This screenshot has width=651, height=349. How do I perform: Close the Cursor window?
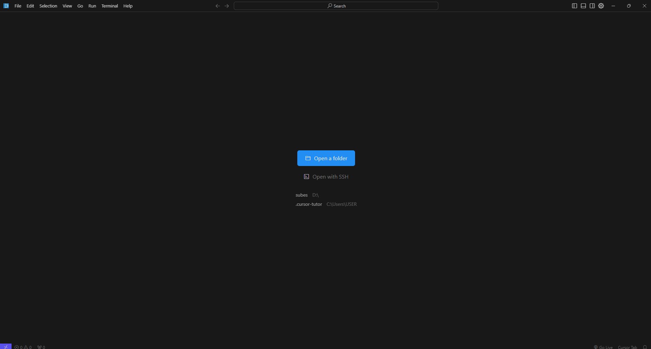644,6
